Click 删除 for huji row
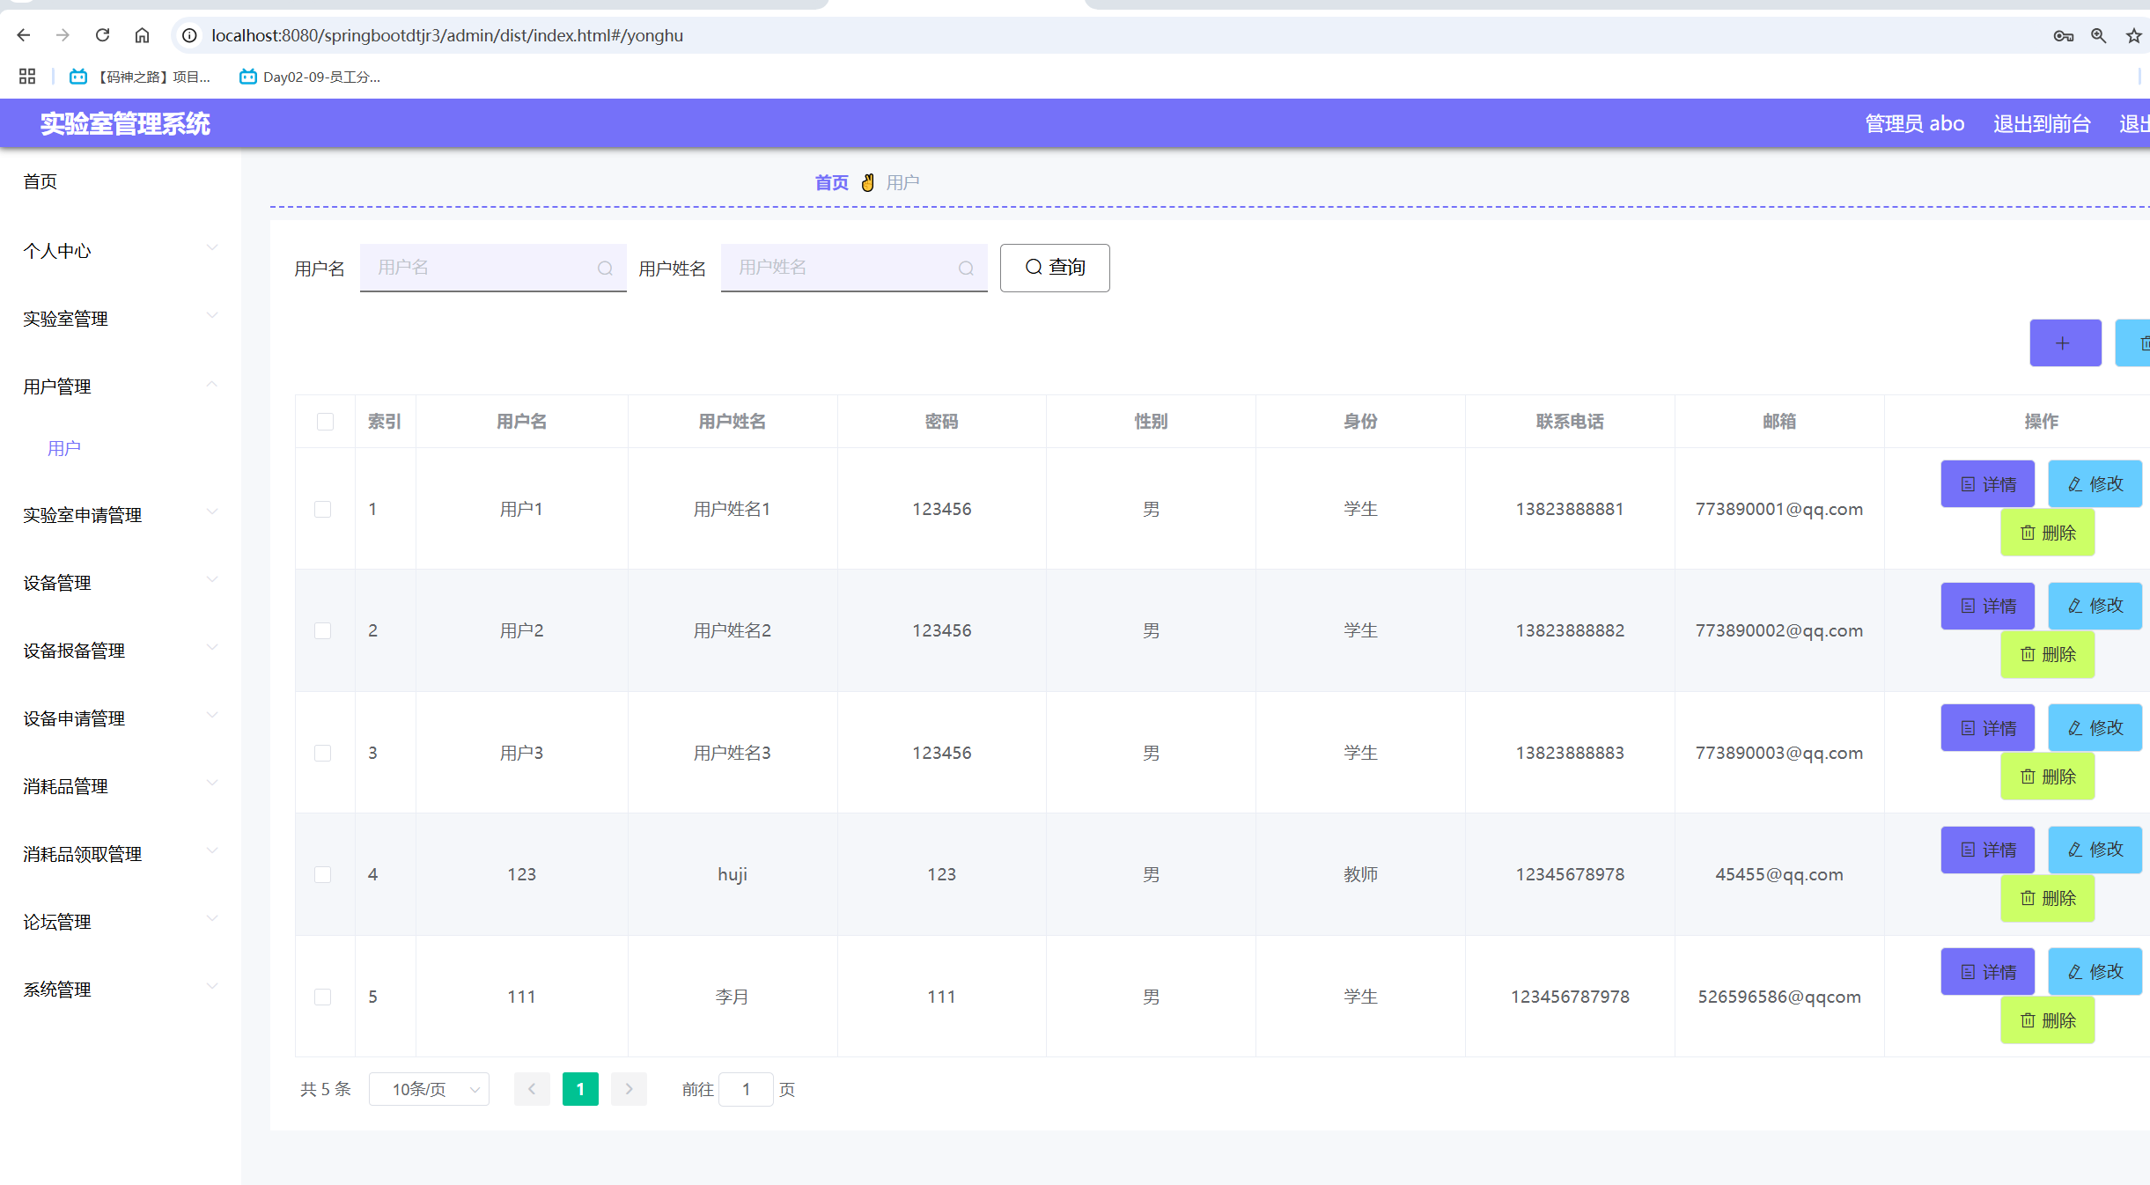The height and width of the screenshot is (1185, 2150). [2047, 898]
